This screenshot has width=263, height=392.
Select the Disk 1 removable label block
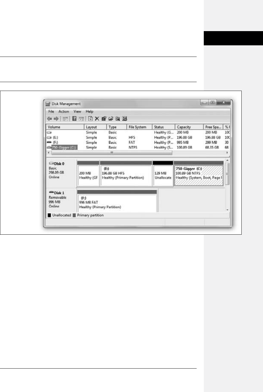(61, 201)
